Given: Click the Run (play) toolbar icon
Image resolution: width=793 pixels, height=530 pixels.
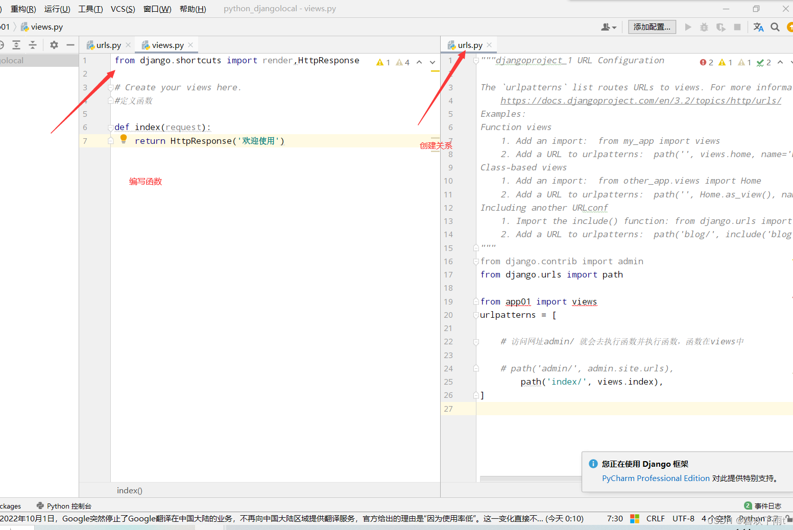Looking at the screenshot, I should (x=688, y=27).
